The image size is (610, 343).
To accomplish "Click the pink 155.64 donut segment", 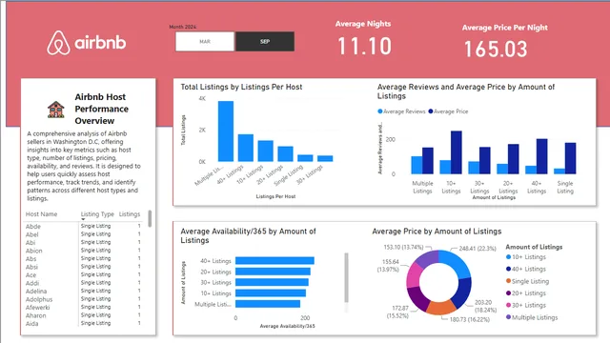I will (413, 274).
